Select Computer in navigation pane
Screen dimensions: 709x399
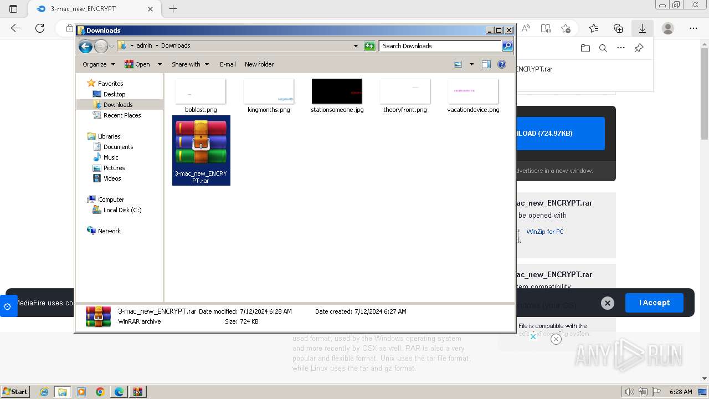coord(106,199)
